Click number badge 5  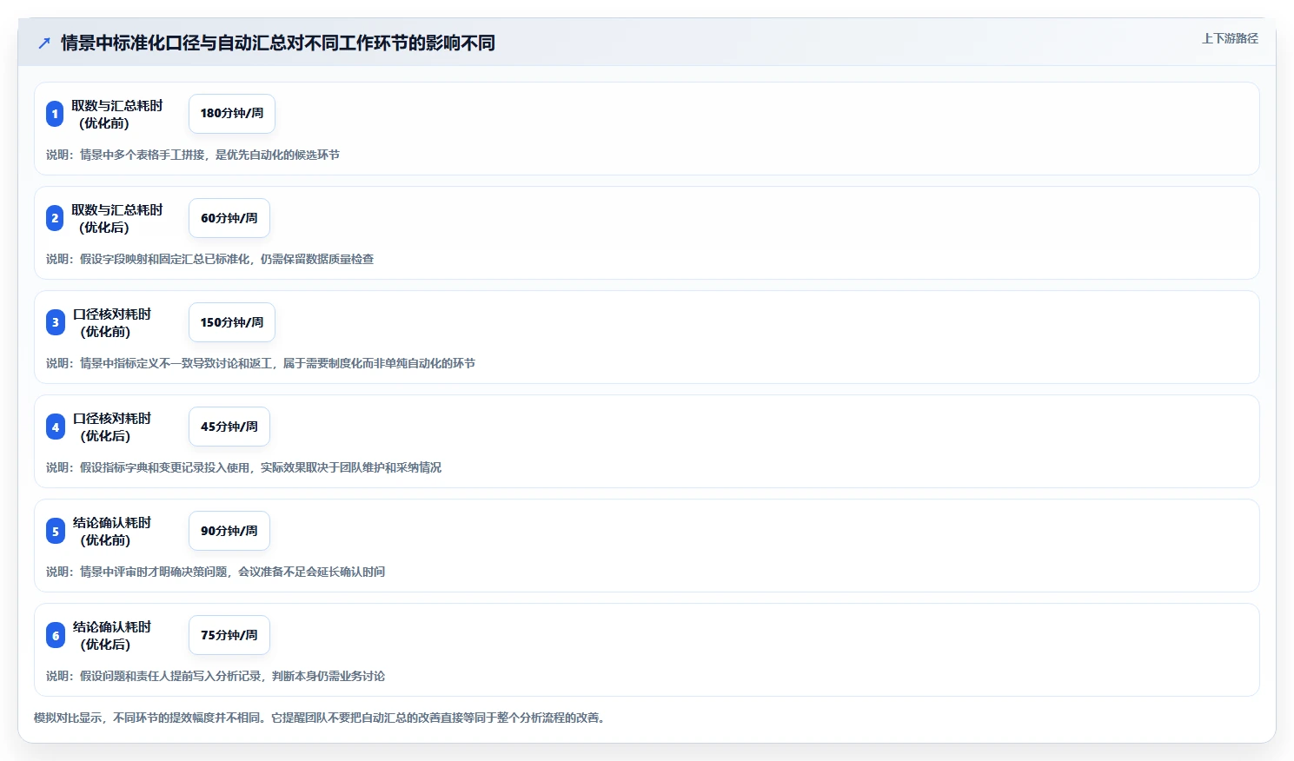click(56, 531)
